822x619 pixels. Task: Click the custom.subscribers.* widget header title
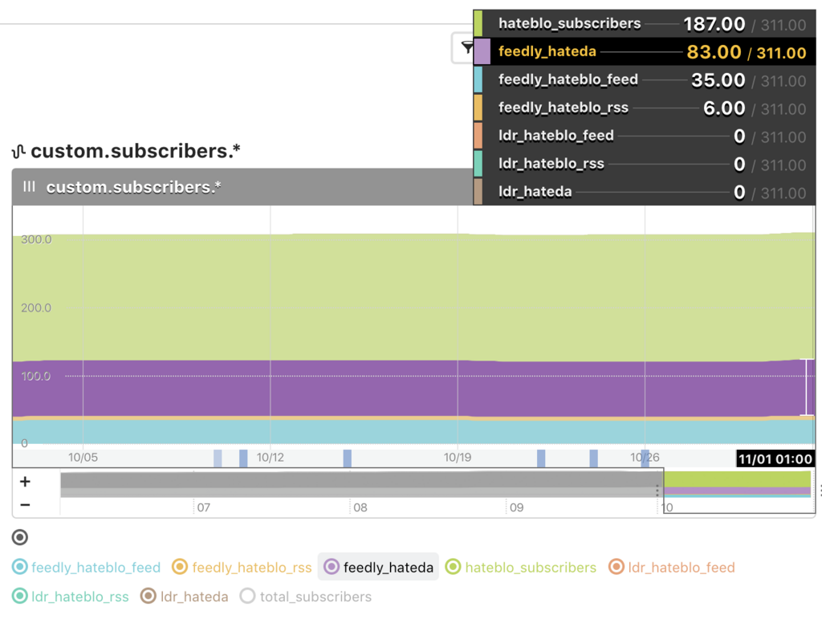tap(134, 187)
